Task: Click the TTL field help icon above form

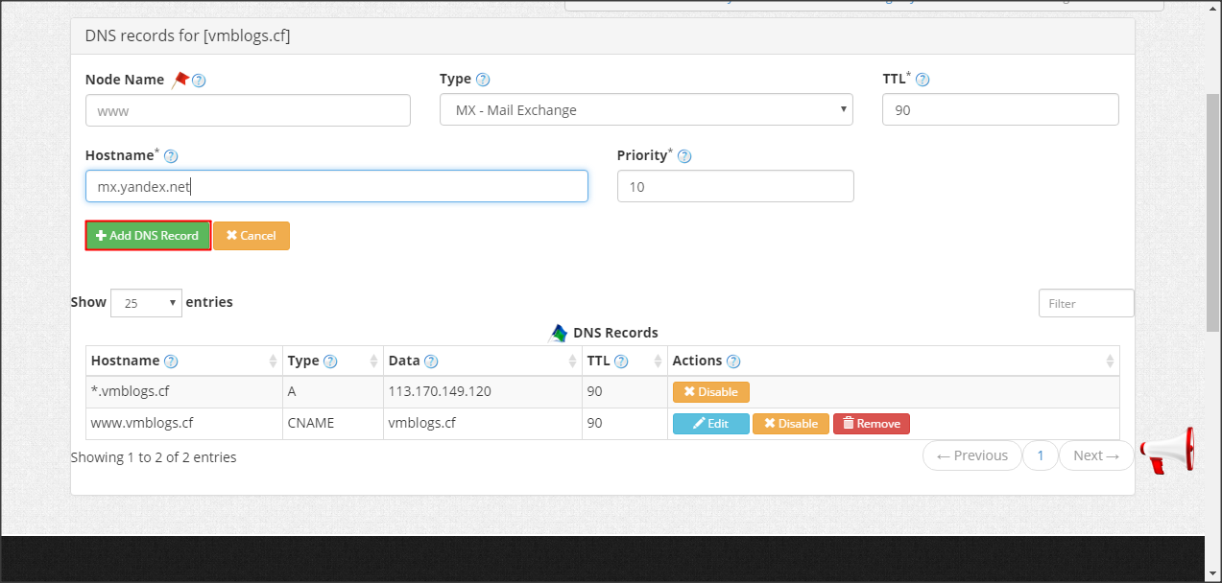Action: (922, 81)
